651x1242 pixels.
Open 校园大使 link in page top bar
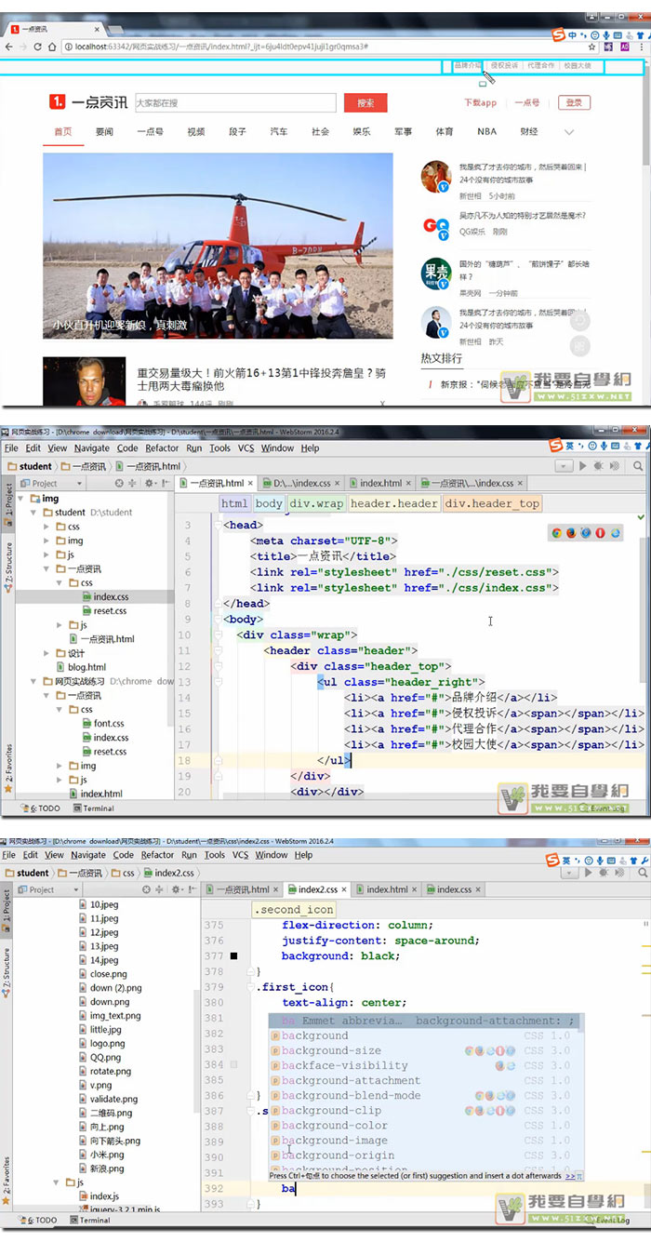point(578,66)
